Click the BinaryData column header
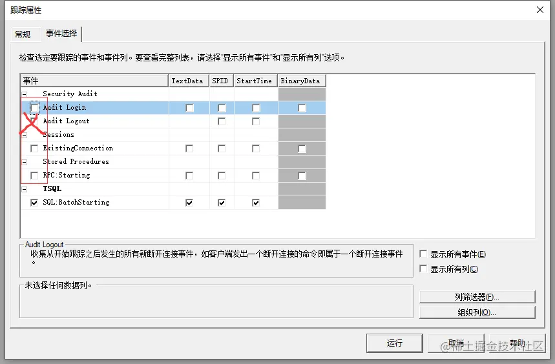Screen dimensions: 555x364 click(302, 81)
